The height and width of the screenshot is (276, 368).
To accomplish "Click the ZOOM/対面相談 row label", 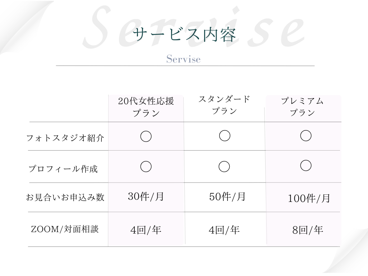I will [x=65, y=229].
